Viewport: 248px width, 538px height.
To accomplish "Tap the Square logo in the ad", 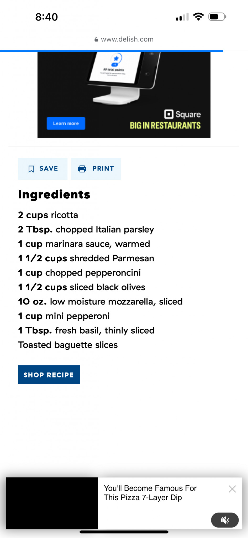I will [x=183, y=114].
